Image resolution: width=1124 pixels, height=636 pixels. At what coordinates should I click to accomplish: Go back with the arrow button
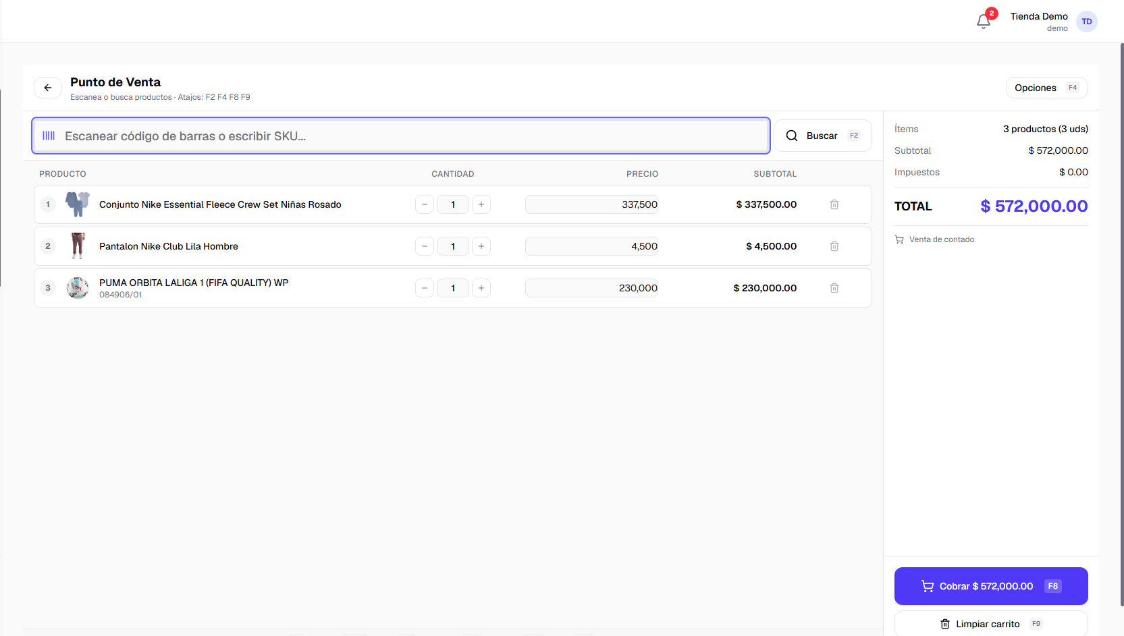[x=48, y=88]
